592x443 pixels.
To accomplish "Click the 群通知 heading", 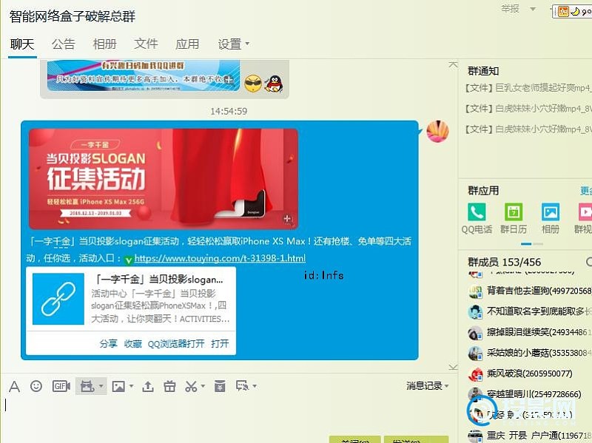I will 483,71.
